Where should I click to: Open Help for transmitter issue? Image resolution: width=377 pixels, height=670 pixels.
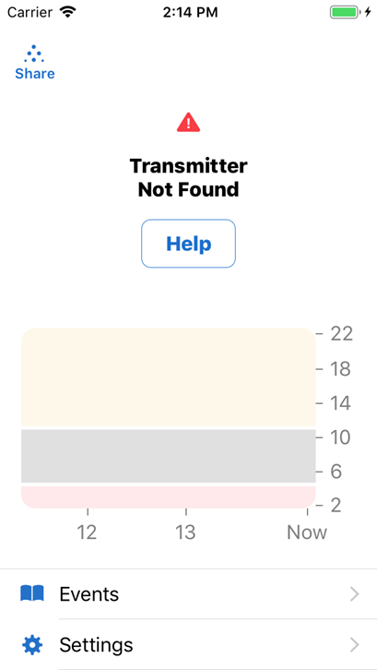pyautogui.click(x=188, y=244)
